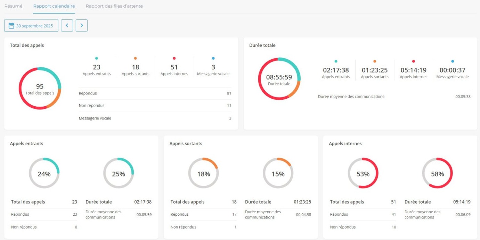Click the 58% internal duration gauge
Viewport: 480px width, 240px height.
coord(437,173)
